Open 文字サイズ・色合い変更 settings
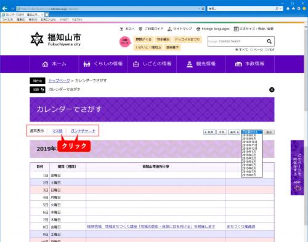Viewport: 308px width, 242px height. (x=254, y=29)
